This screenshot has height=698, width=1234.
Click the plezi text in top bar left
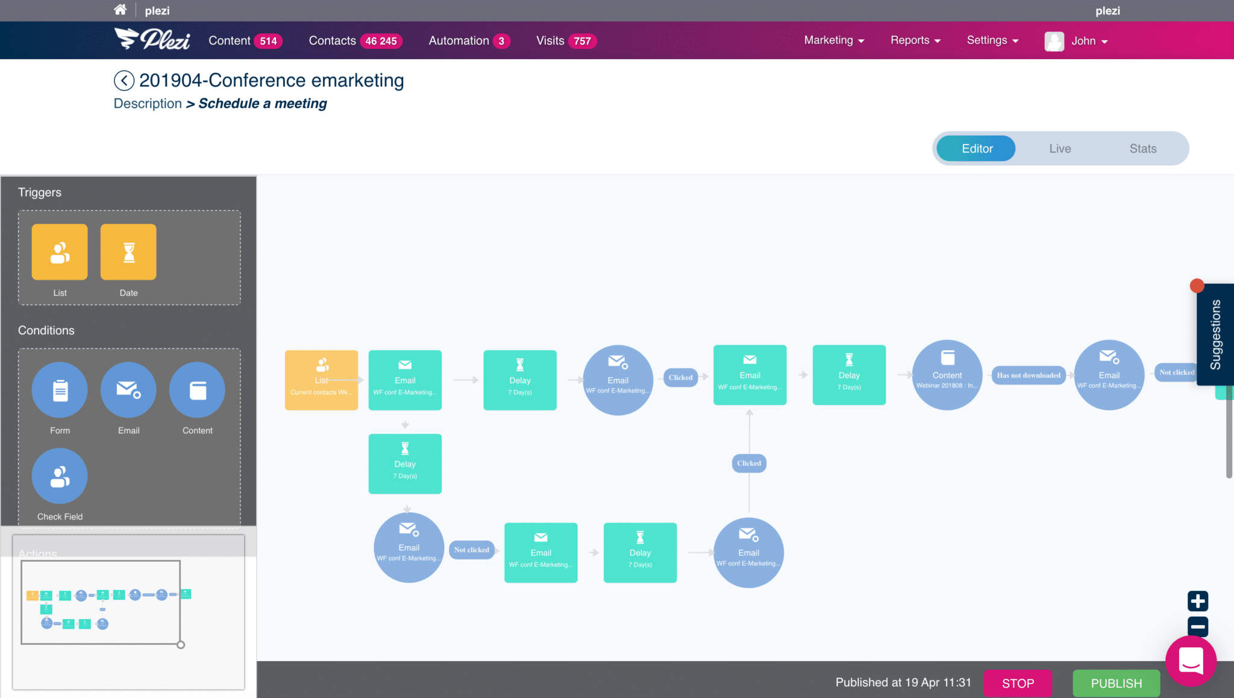point(157,10)
